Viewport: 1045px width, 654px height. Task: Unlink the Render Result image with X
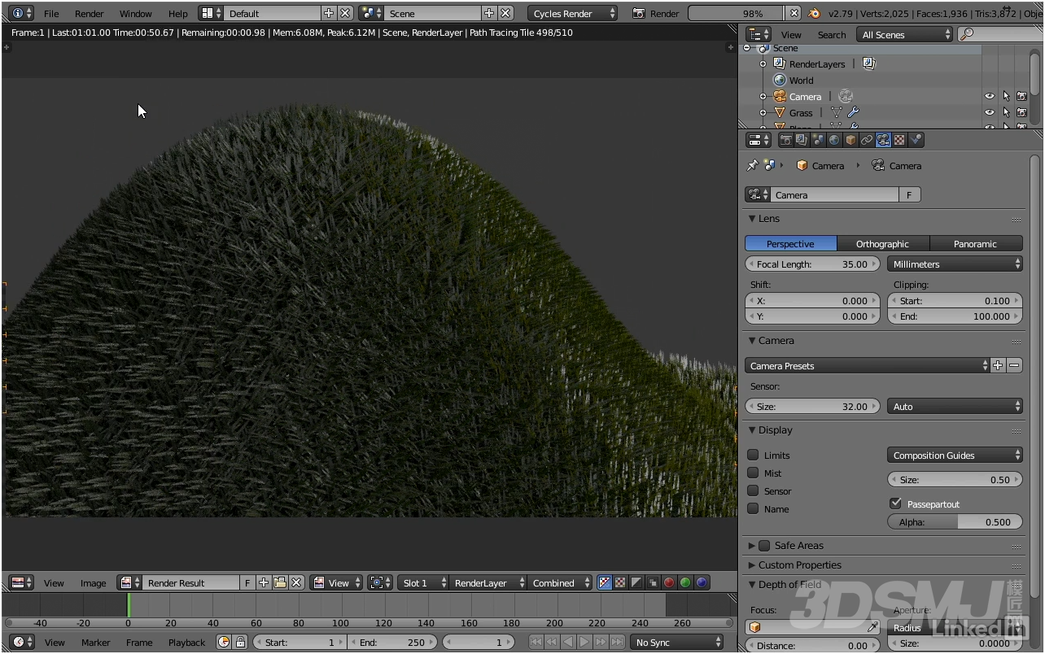click(297, 582)
